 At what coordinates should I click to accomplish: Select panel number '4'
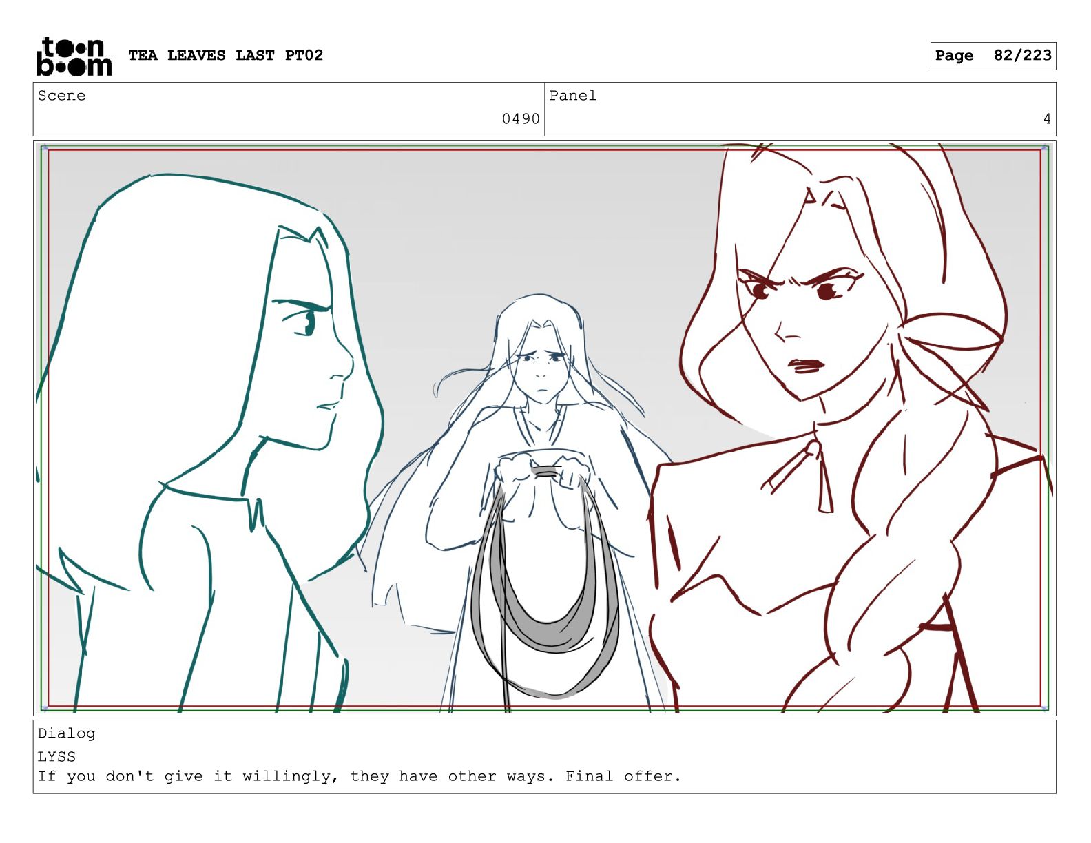(1047, 119)
